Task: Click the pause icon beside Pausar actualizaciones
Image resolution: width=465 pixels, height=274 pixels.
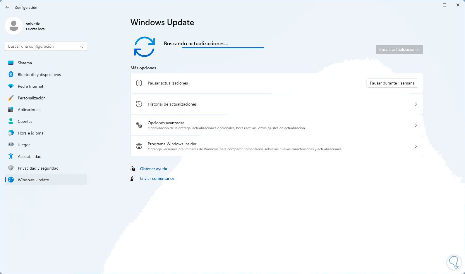Action: [139, 83]
